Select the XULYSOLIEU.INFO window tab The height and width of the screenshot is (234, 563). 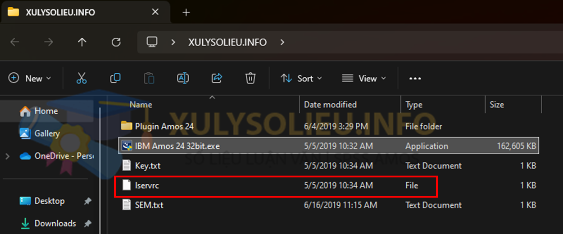(86, 12)
